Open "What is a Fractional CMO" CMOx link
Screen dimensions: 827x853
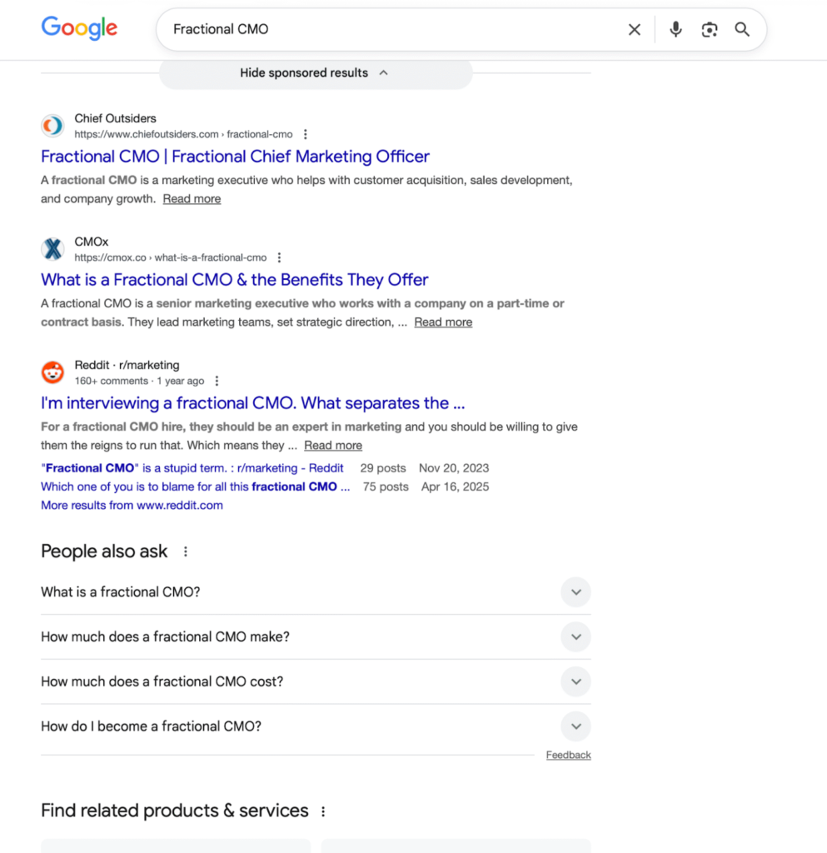(x=234, y=280)
